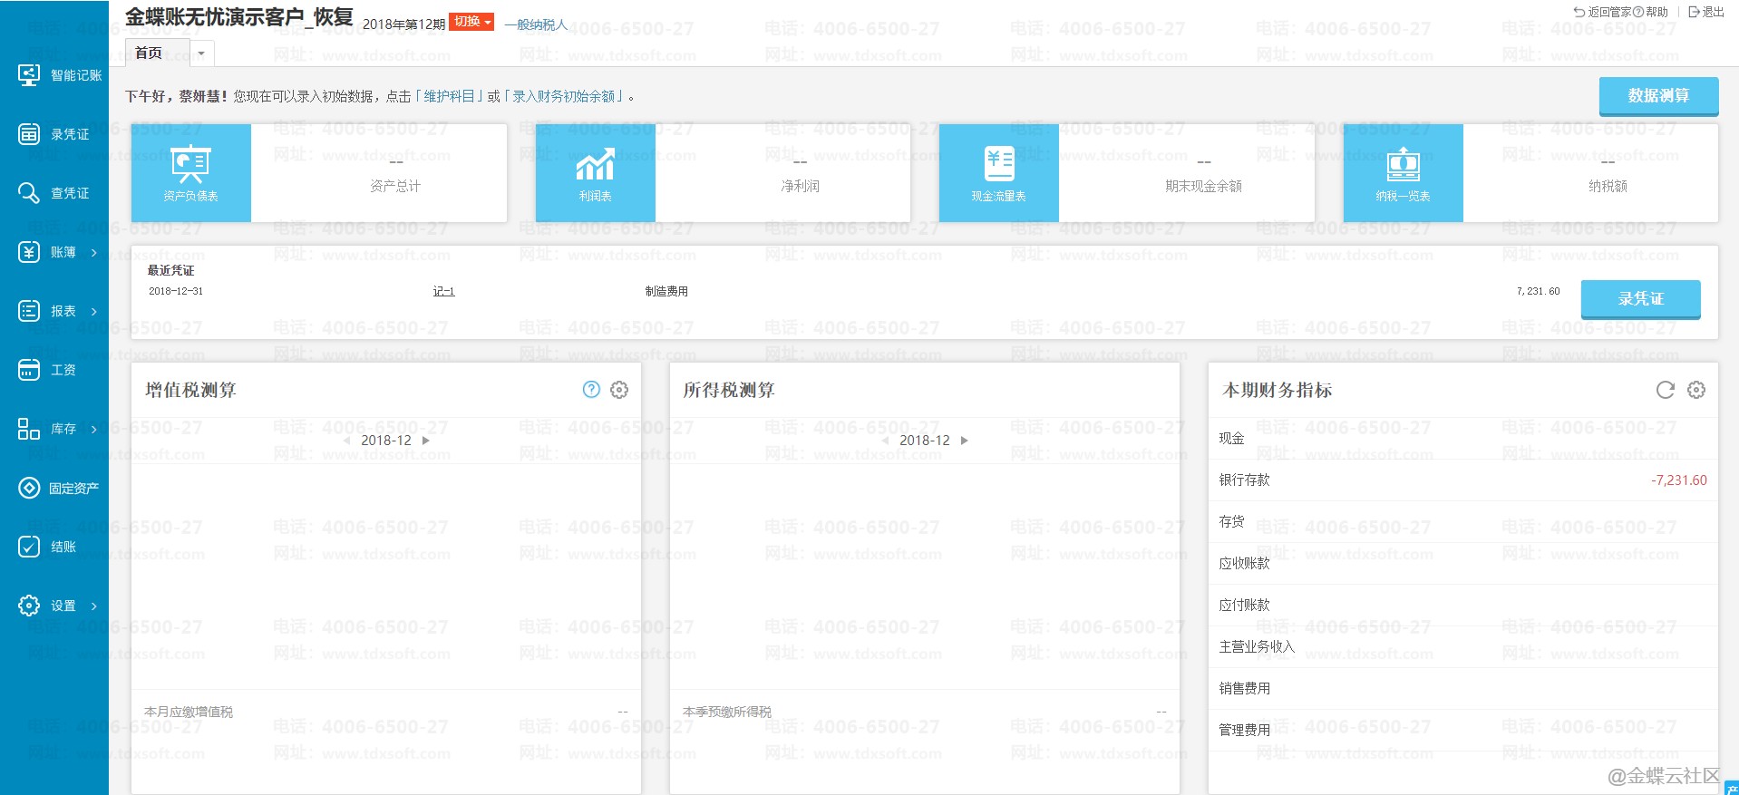This screenshot has height=795, width=1739.
Task: Open voucher 记-1 in recent vouchers
Action: tap(443, 291)
